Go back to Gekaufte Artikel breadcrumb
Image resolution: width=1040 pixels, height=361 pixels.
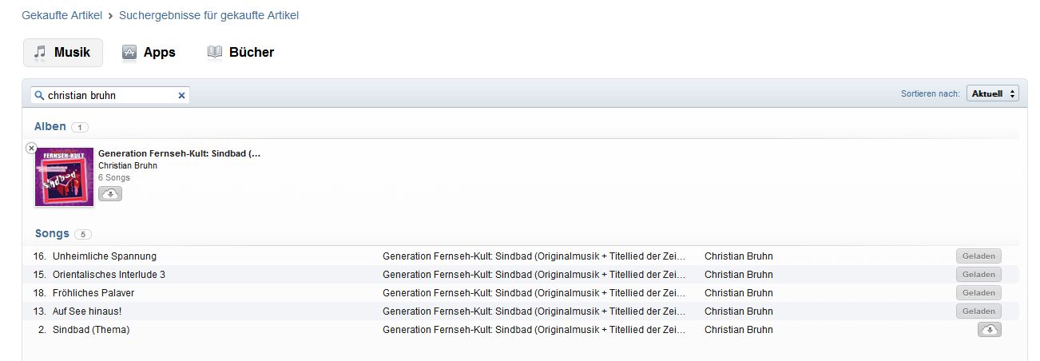(x=62, y=15)
